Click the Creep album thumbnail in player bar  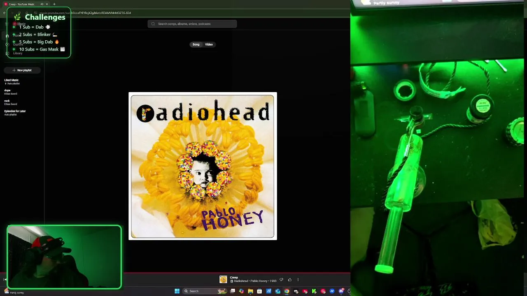[223, 280]
